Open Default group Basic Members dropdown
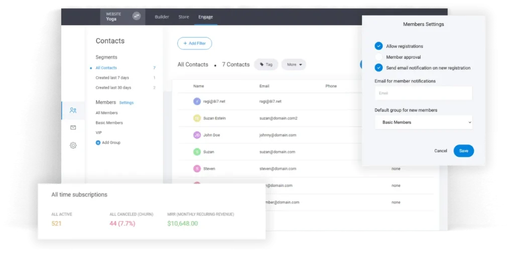 click(423, 122)
